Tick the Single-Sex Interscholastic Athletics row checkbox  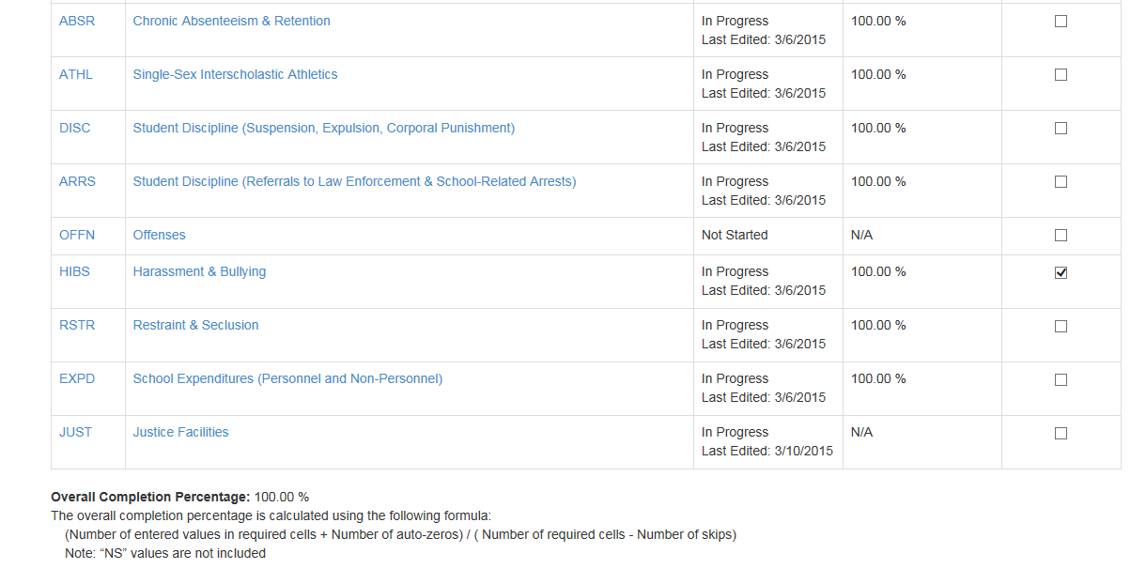tap(1061, 74)
